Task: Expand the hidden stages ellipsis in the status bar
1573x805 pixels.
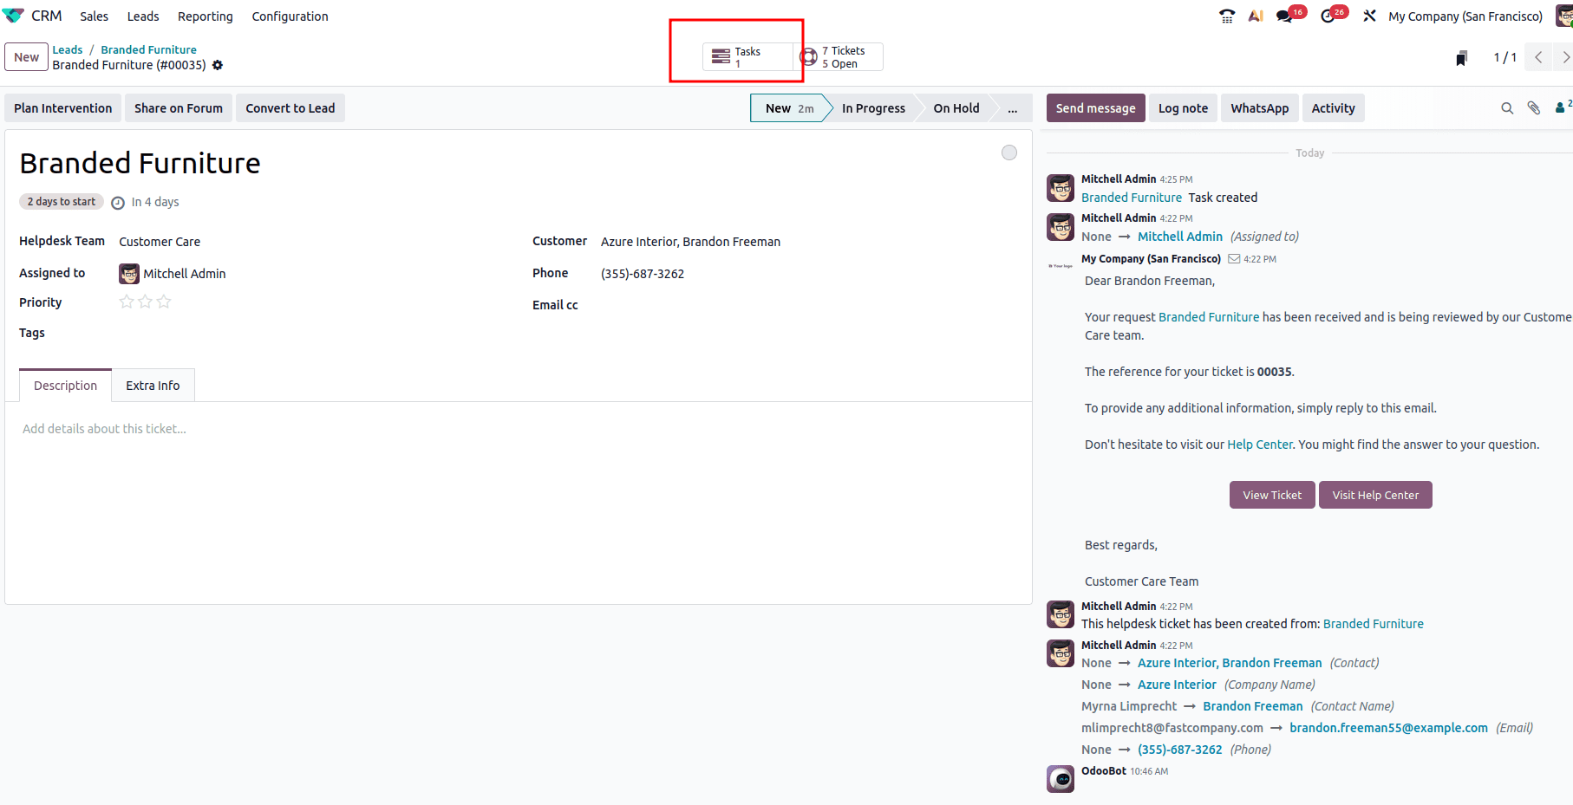Action: [1012, 107]
